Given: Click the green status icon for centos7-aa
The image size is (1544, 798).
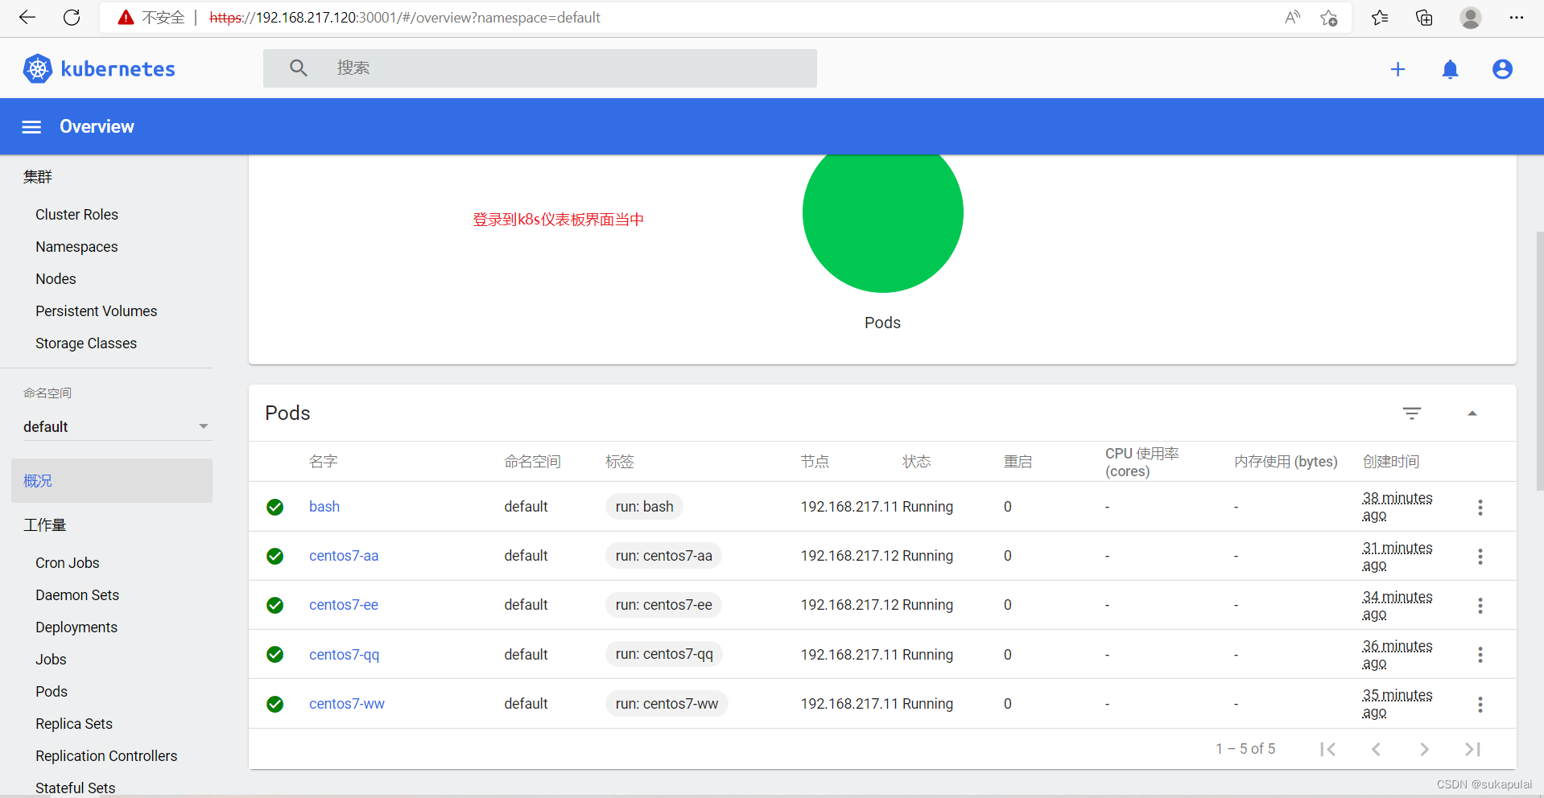Looking at the screenshot, I should pyautogui.click(x=275, y=556).
